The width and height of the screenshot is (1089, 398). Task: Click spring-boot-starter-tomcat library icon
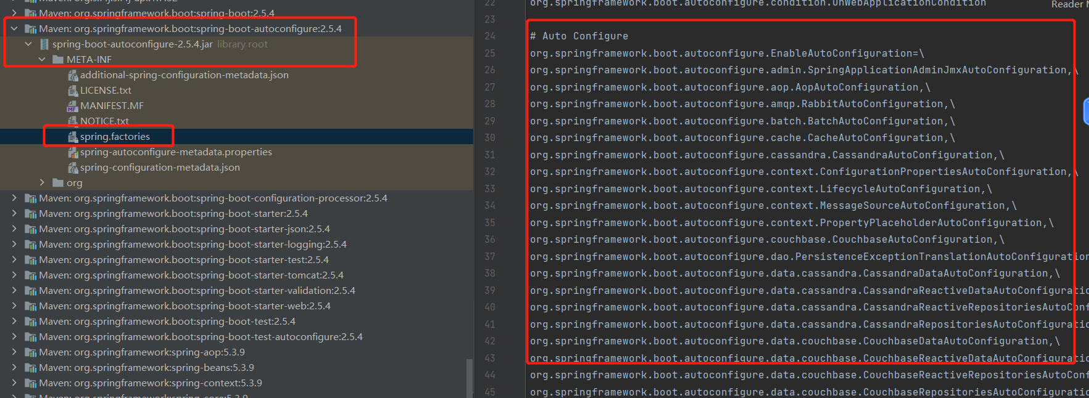coord(30,275)
